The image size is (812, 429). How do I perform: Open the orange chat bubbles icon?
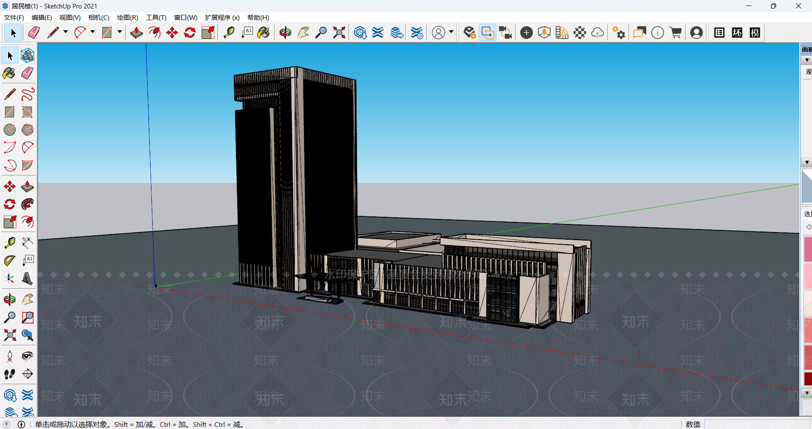click(x=639, y=32)
